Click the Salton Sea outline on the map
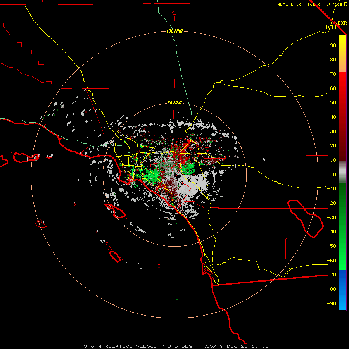Viewport: 349px width, 349px height. tap(306, 219)
